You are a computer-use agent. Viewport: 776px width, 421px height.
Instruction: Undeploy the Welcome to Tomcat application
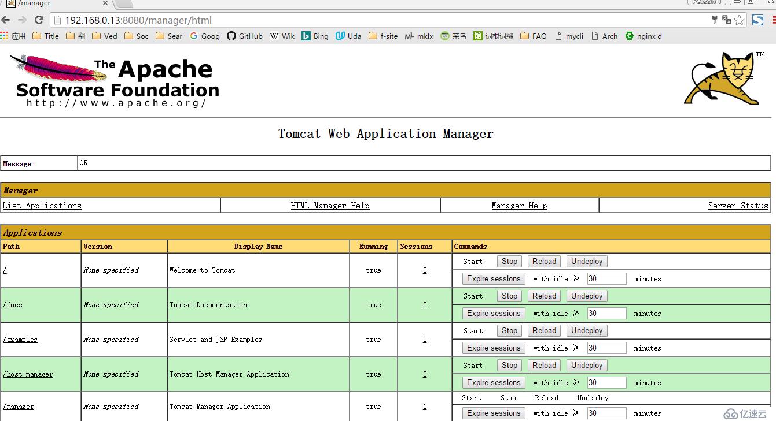coord(587,262)
